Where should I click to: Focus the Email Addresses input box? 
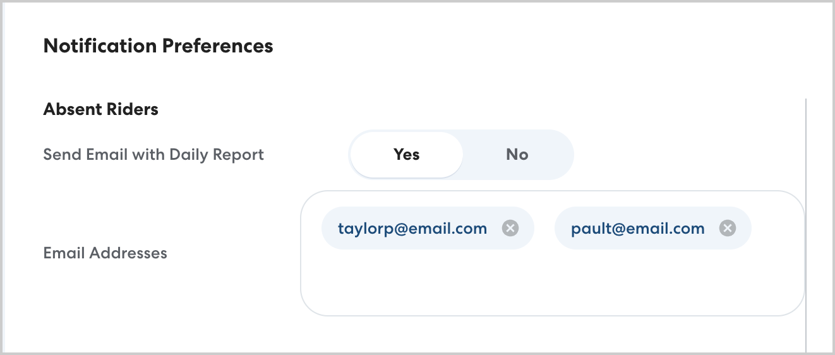(550, 284)
